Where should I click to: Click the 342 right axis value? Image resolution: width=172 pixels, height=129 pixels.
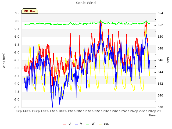point(160,84)
